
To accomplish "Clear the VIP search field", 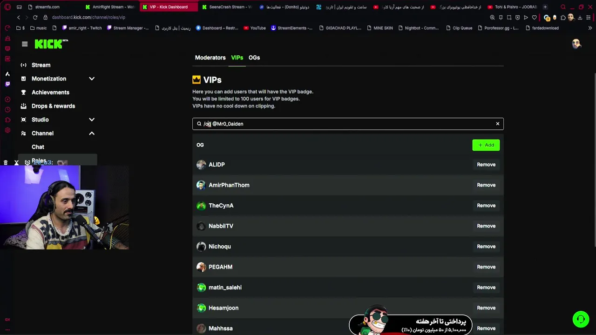I will 498,124.
